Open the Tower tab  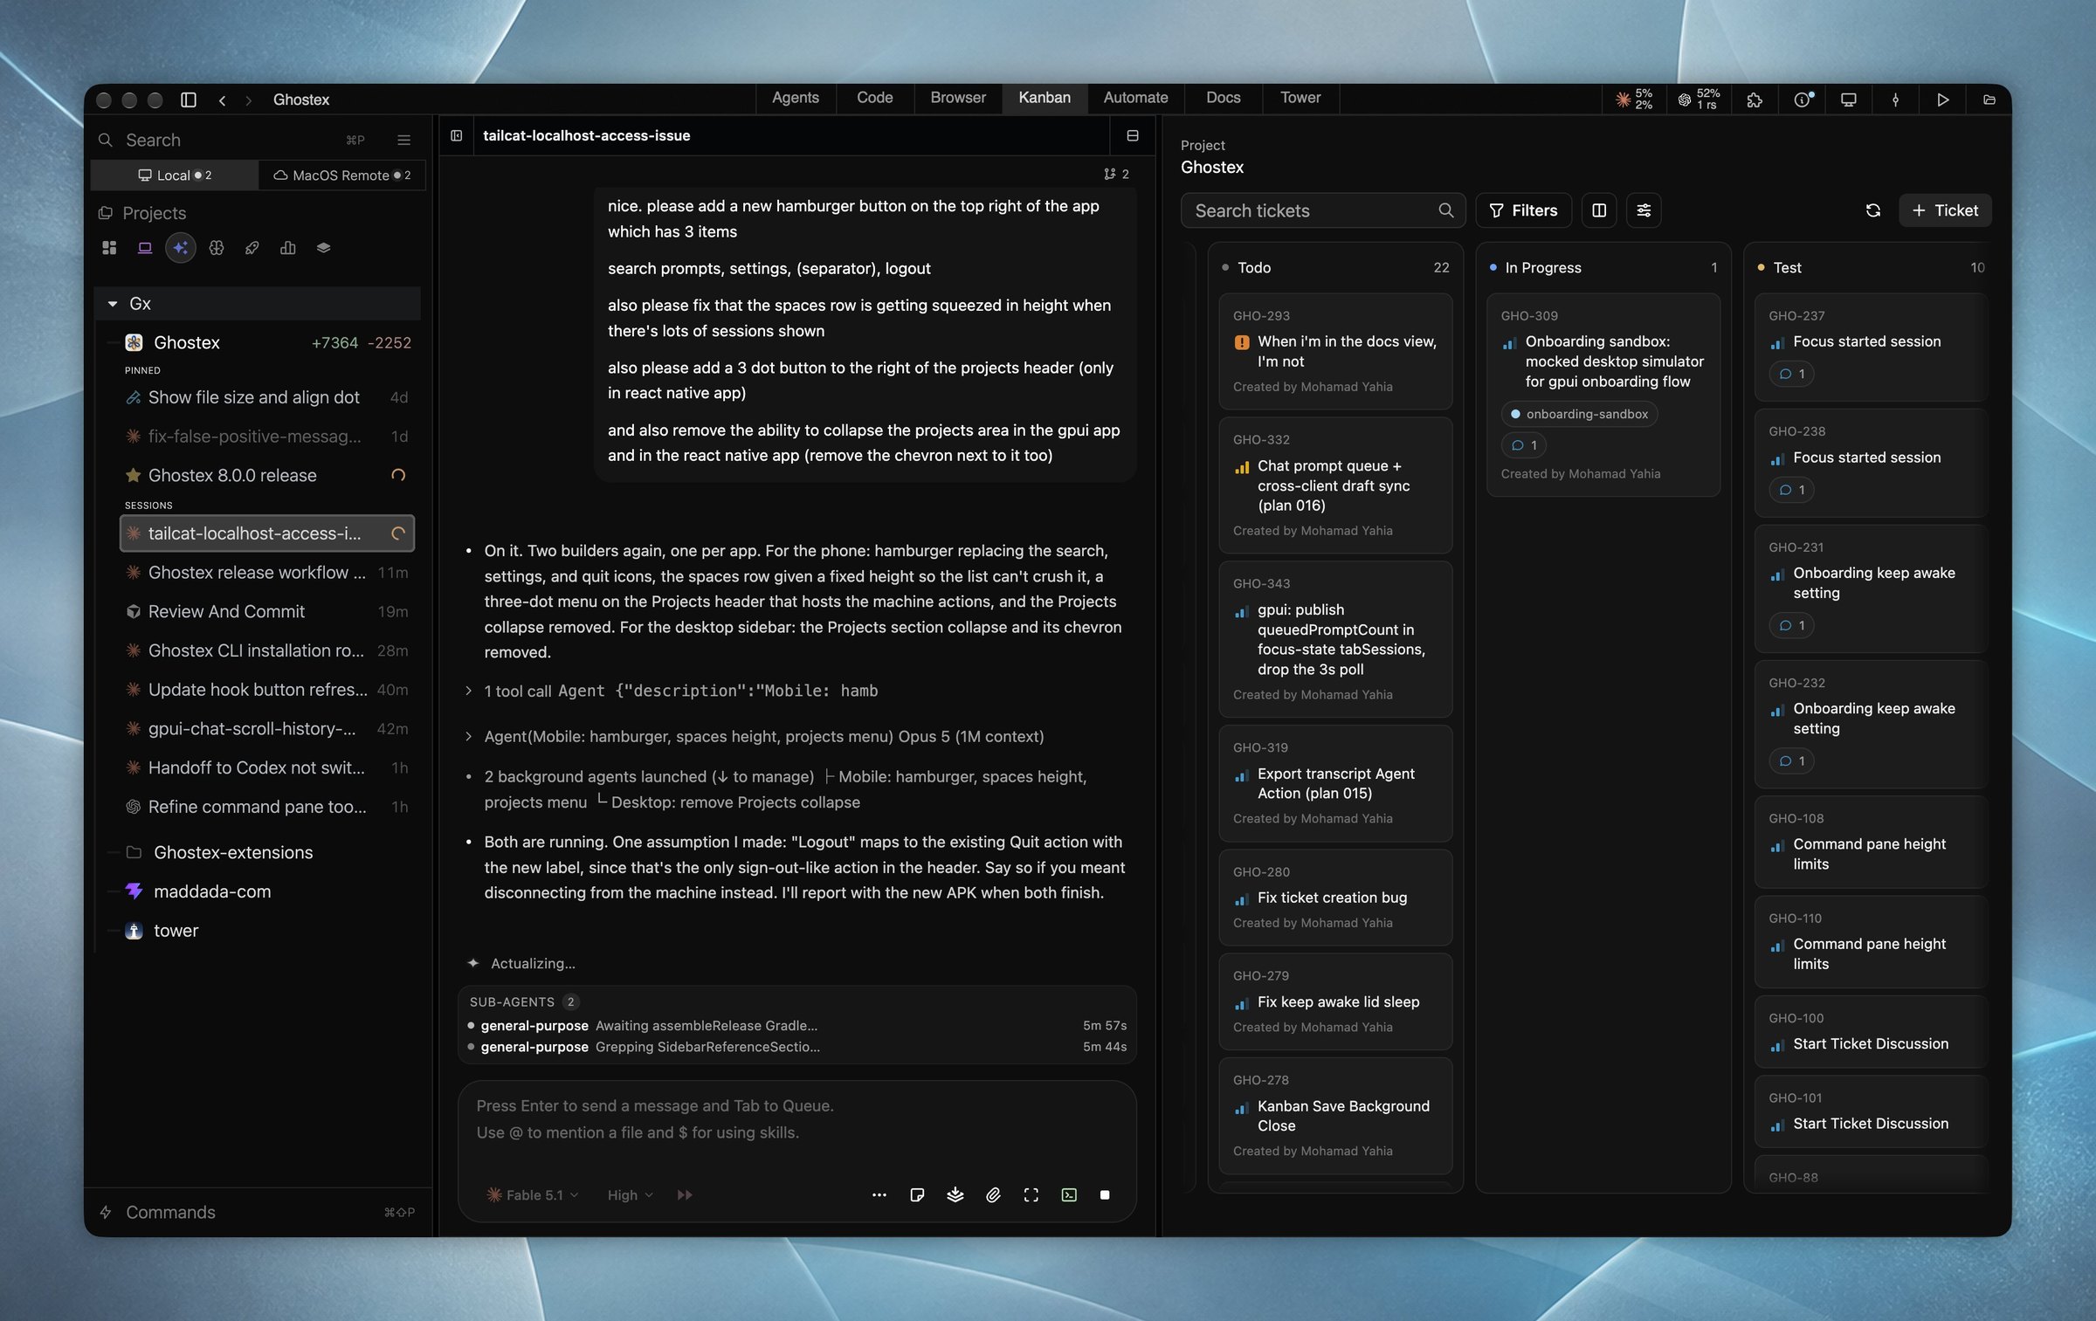(x=1300, y=98)
